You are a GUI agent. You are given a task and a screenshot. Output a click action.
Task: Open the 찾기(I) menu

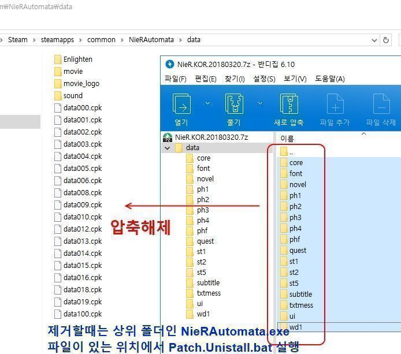235,79
